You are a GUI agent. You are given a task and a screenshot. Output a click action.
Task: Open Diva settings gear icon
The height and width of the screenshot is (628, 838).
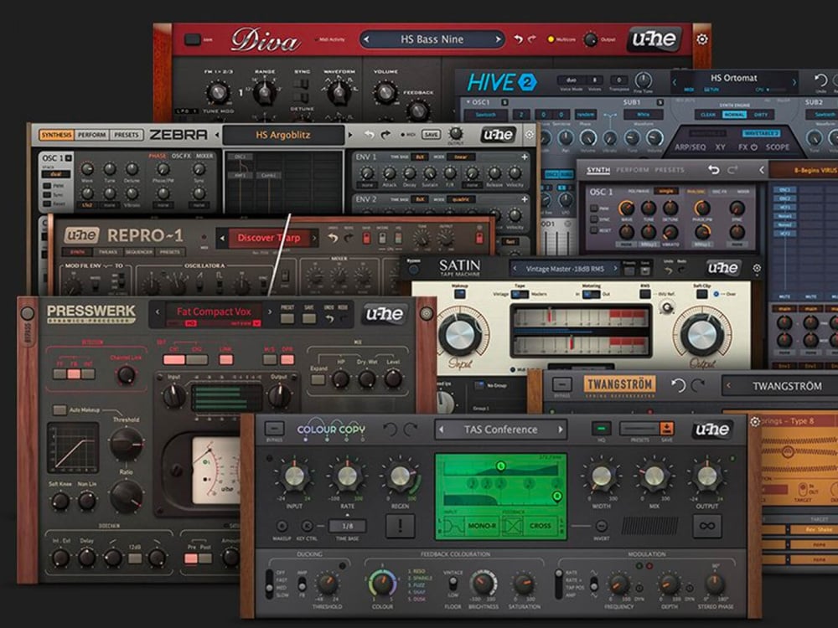pos(701,39)
